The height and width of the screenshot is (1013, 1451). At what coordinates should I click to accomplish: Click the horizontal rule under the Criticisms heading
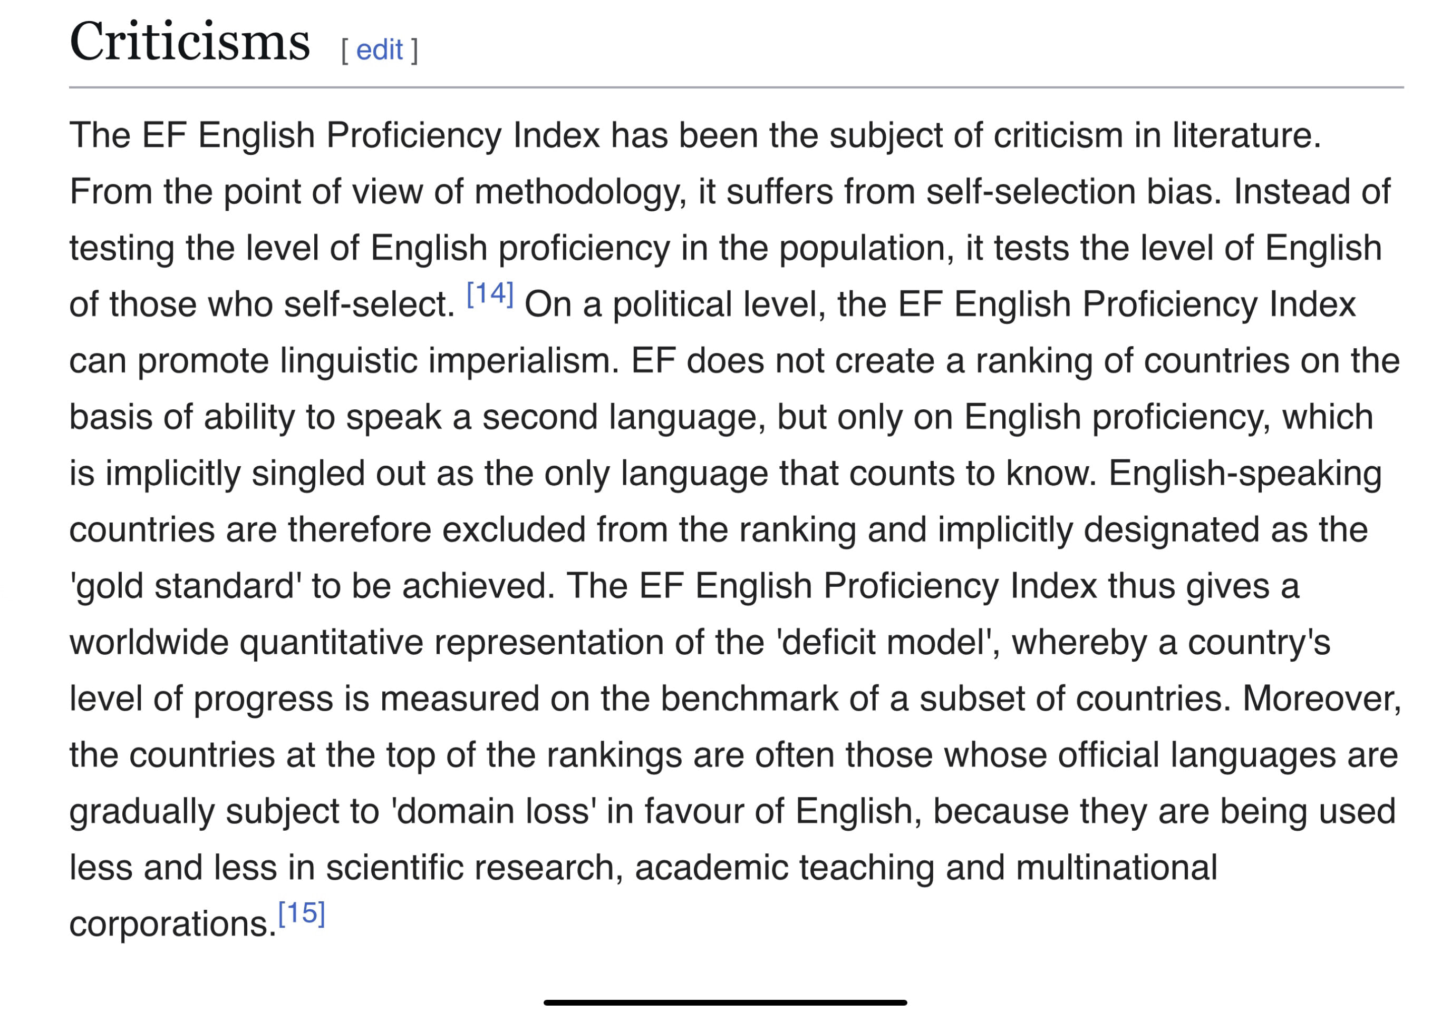(736, 87)
